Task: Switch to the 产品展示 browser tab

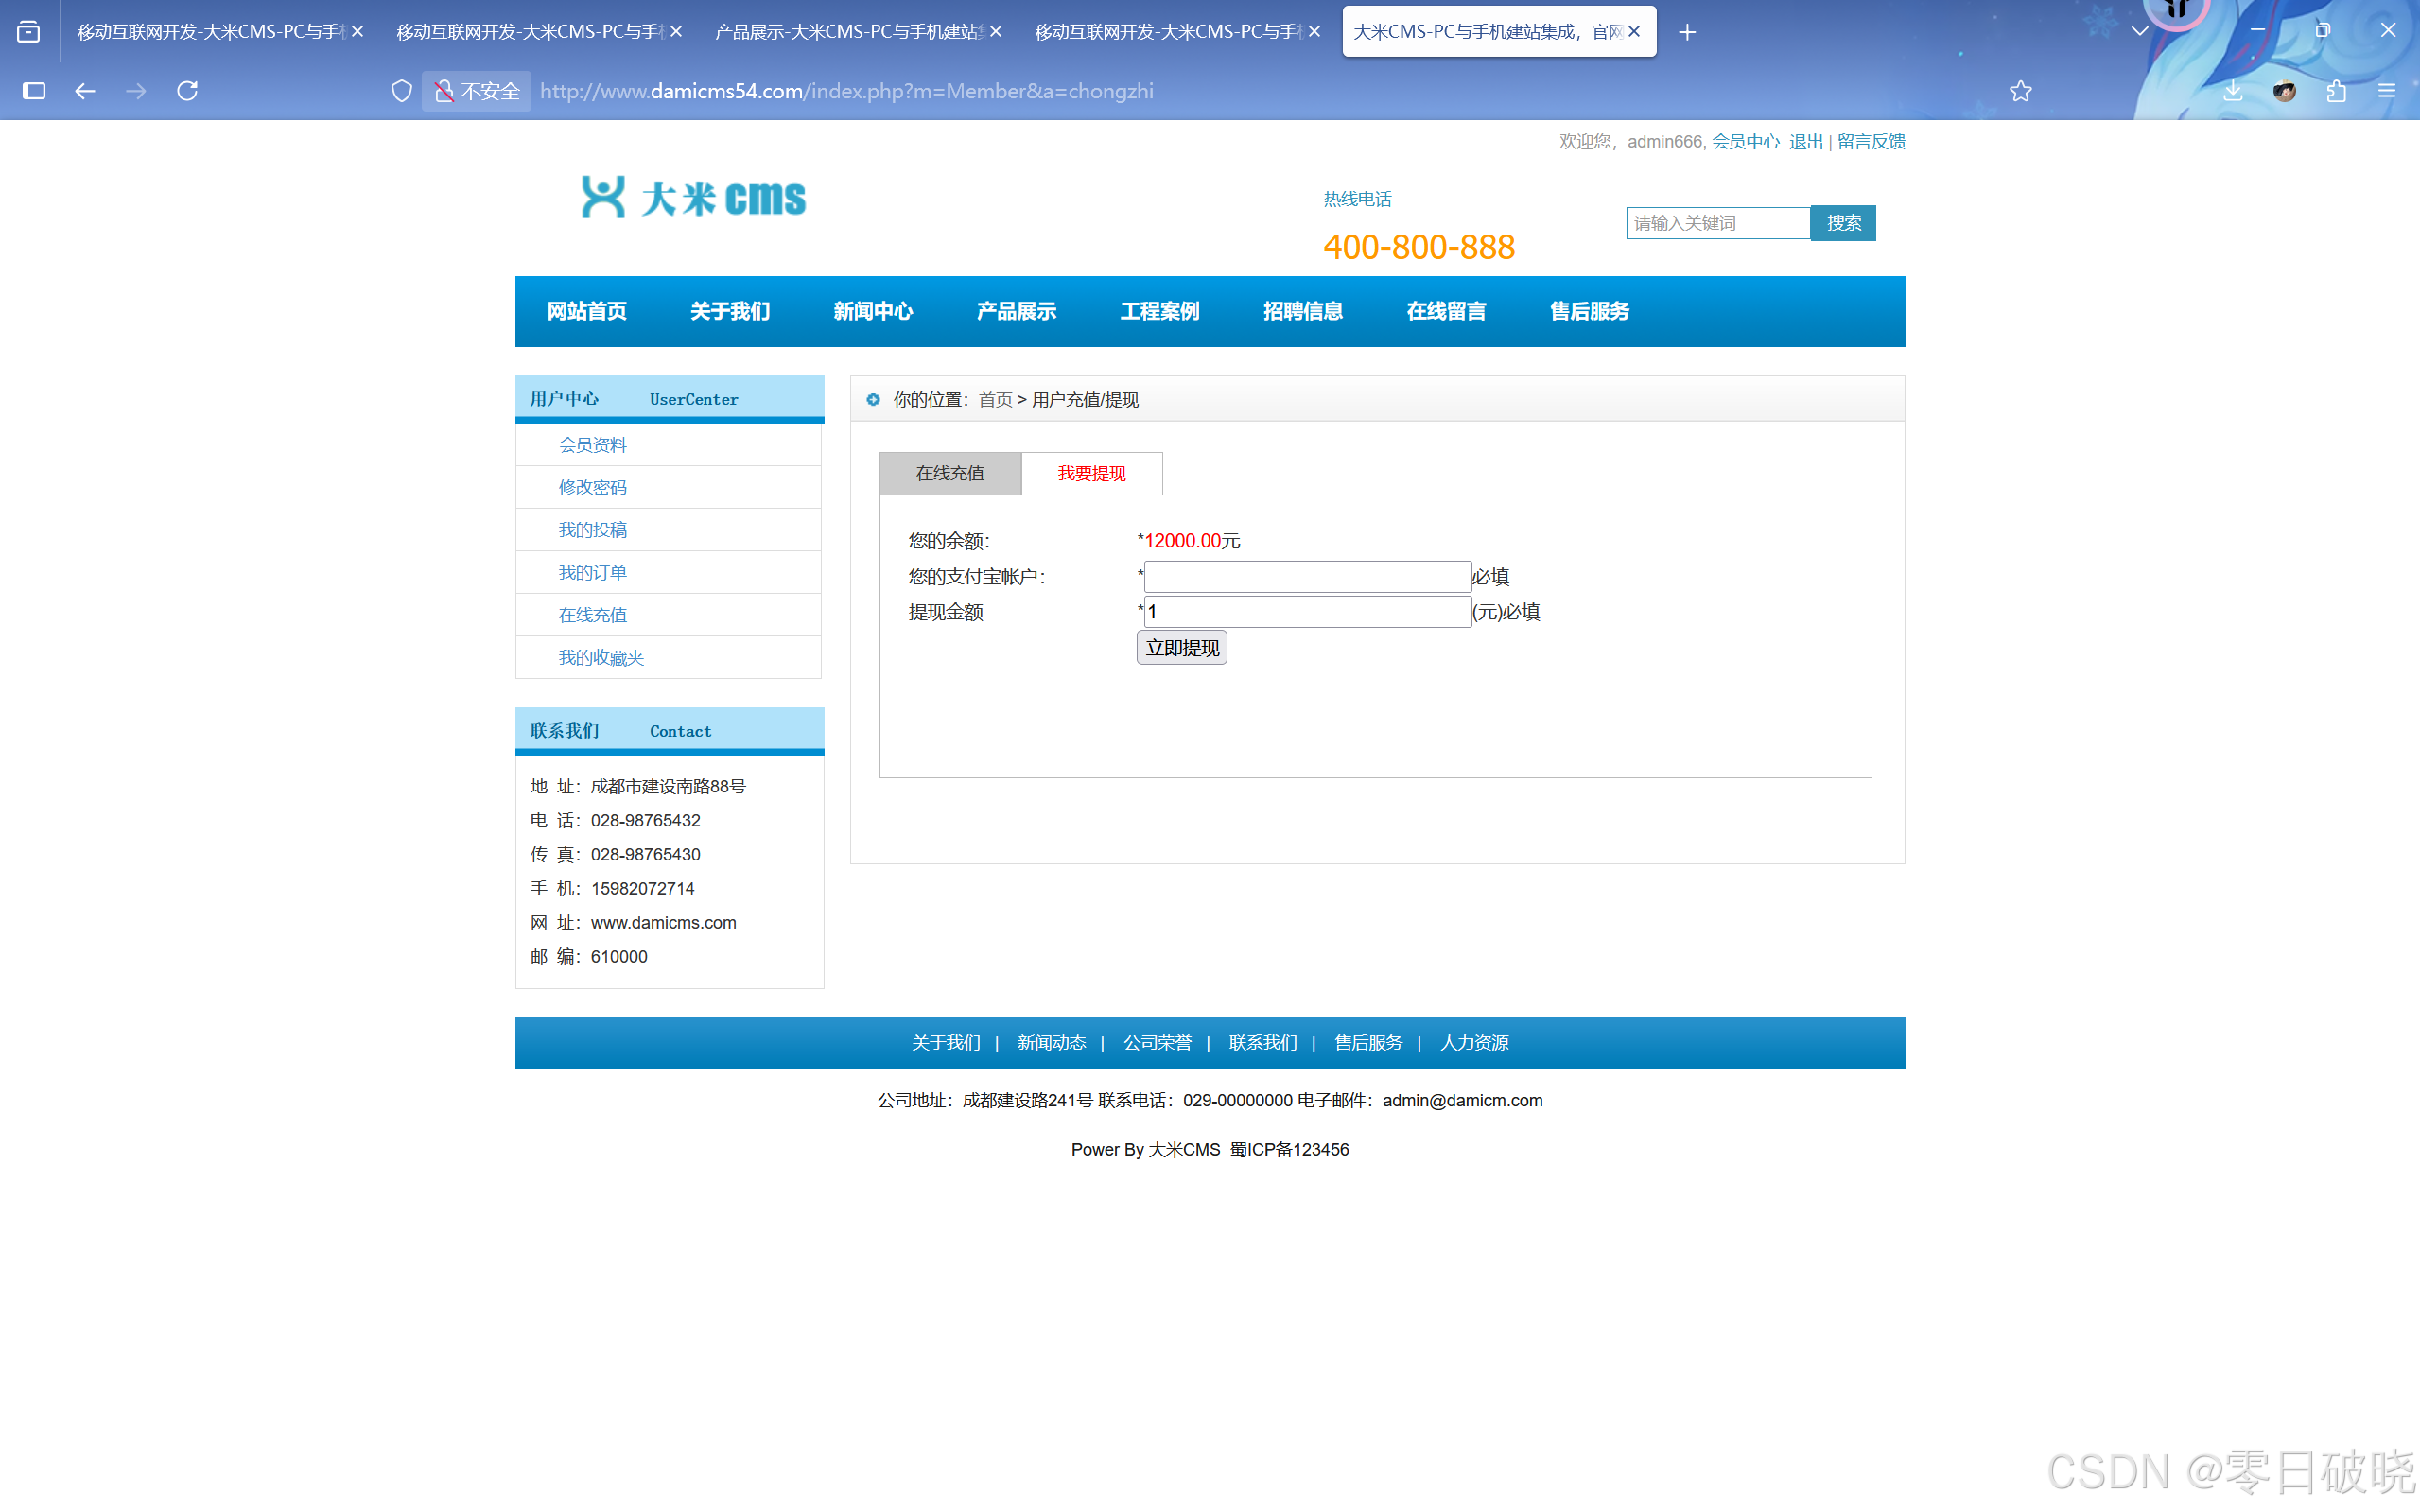Action: click(x=848, y=32)
